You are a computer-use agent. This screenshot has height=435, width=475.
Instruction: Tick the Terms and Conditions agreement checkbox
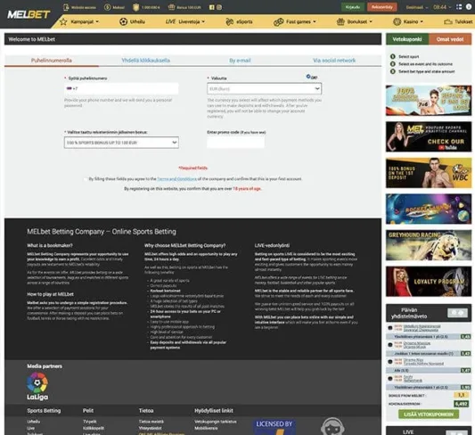click(86, 179)
